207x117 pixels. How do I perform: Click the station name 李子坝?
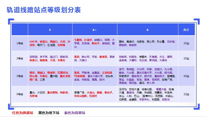(x=44, y=57)
